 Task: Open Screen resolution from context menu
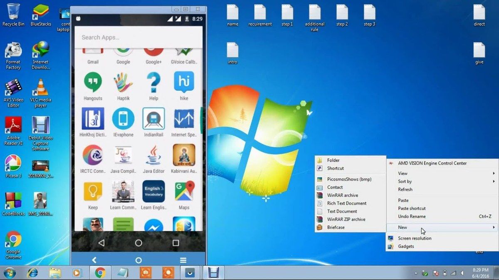click(x=442, y=239)
